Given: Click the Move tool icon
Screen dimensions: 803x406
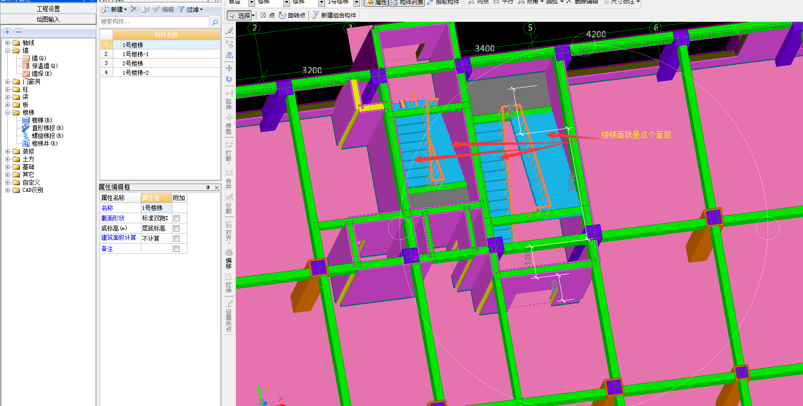Looking at the screenshot, I should click(x=229, y=68).
